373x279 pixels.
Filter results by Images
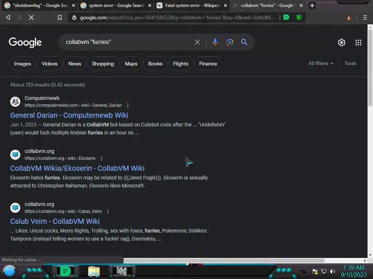23,64
